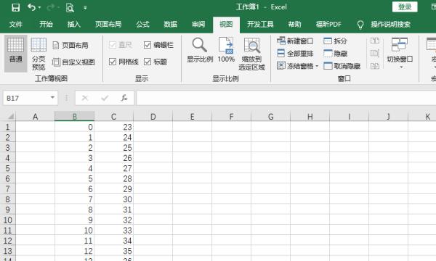This screenshot has height=261, width=436.
Task: Click the reset window position icon
Action: (375, 66)
